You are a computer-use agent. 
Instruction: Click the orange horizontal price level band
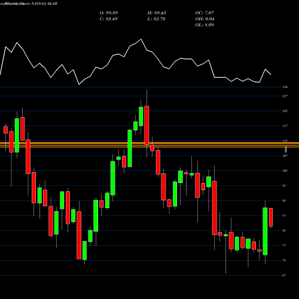pos(149,145)
